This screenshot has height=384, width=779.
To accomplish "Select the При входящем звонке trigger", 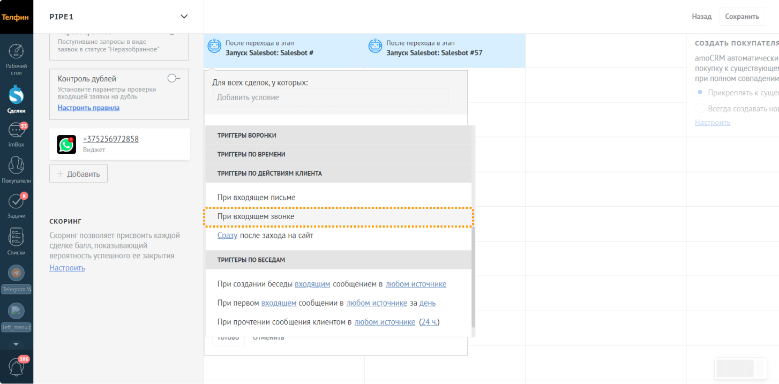I will pos(256,216).
